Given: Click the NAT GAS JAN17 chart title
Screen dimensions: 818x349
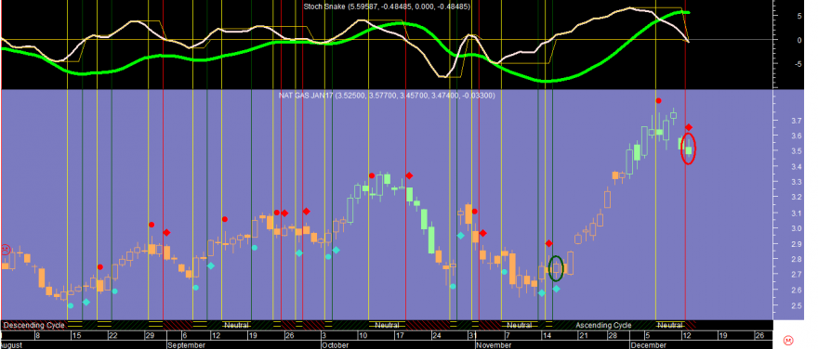Looking at the screenshot, I should [387, 96].
